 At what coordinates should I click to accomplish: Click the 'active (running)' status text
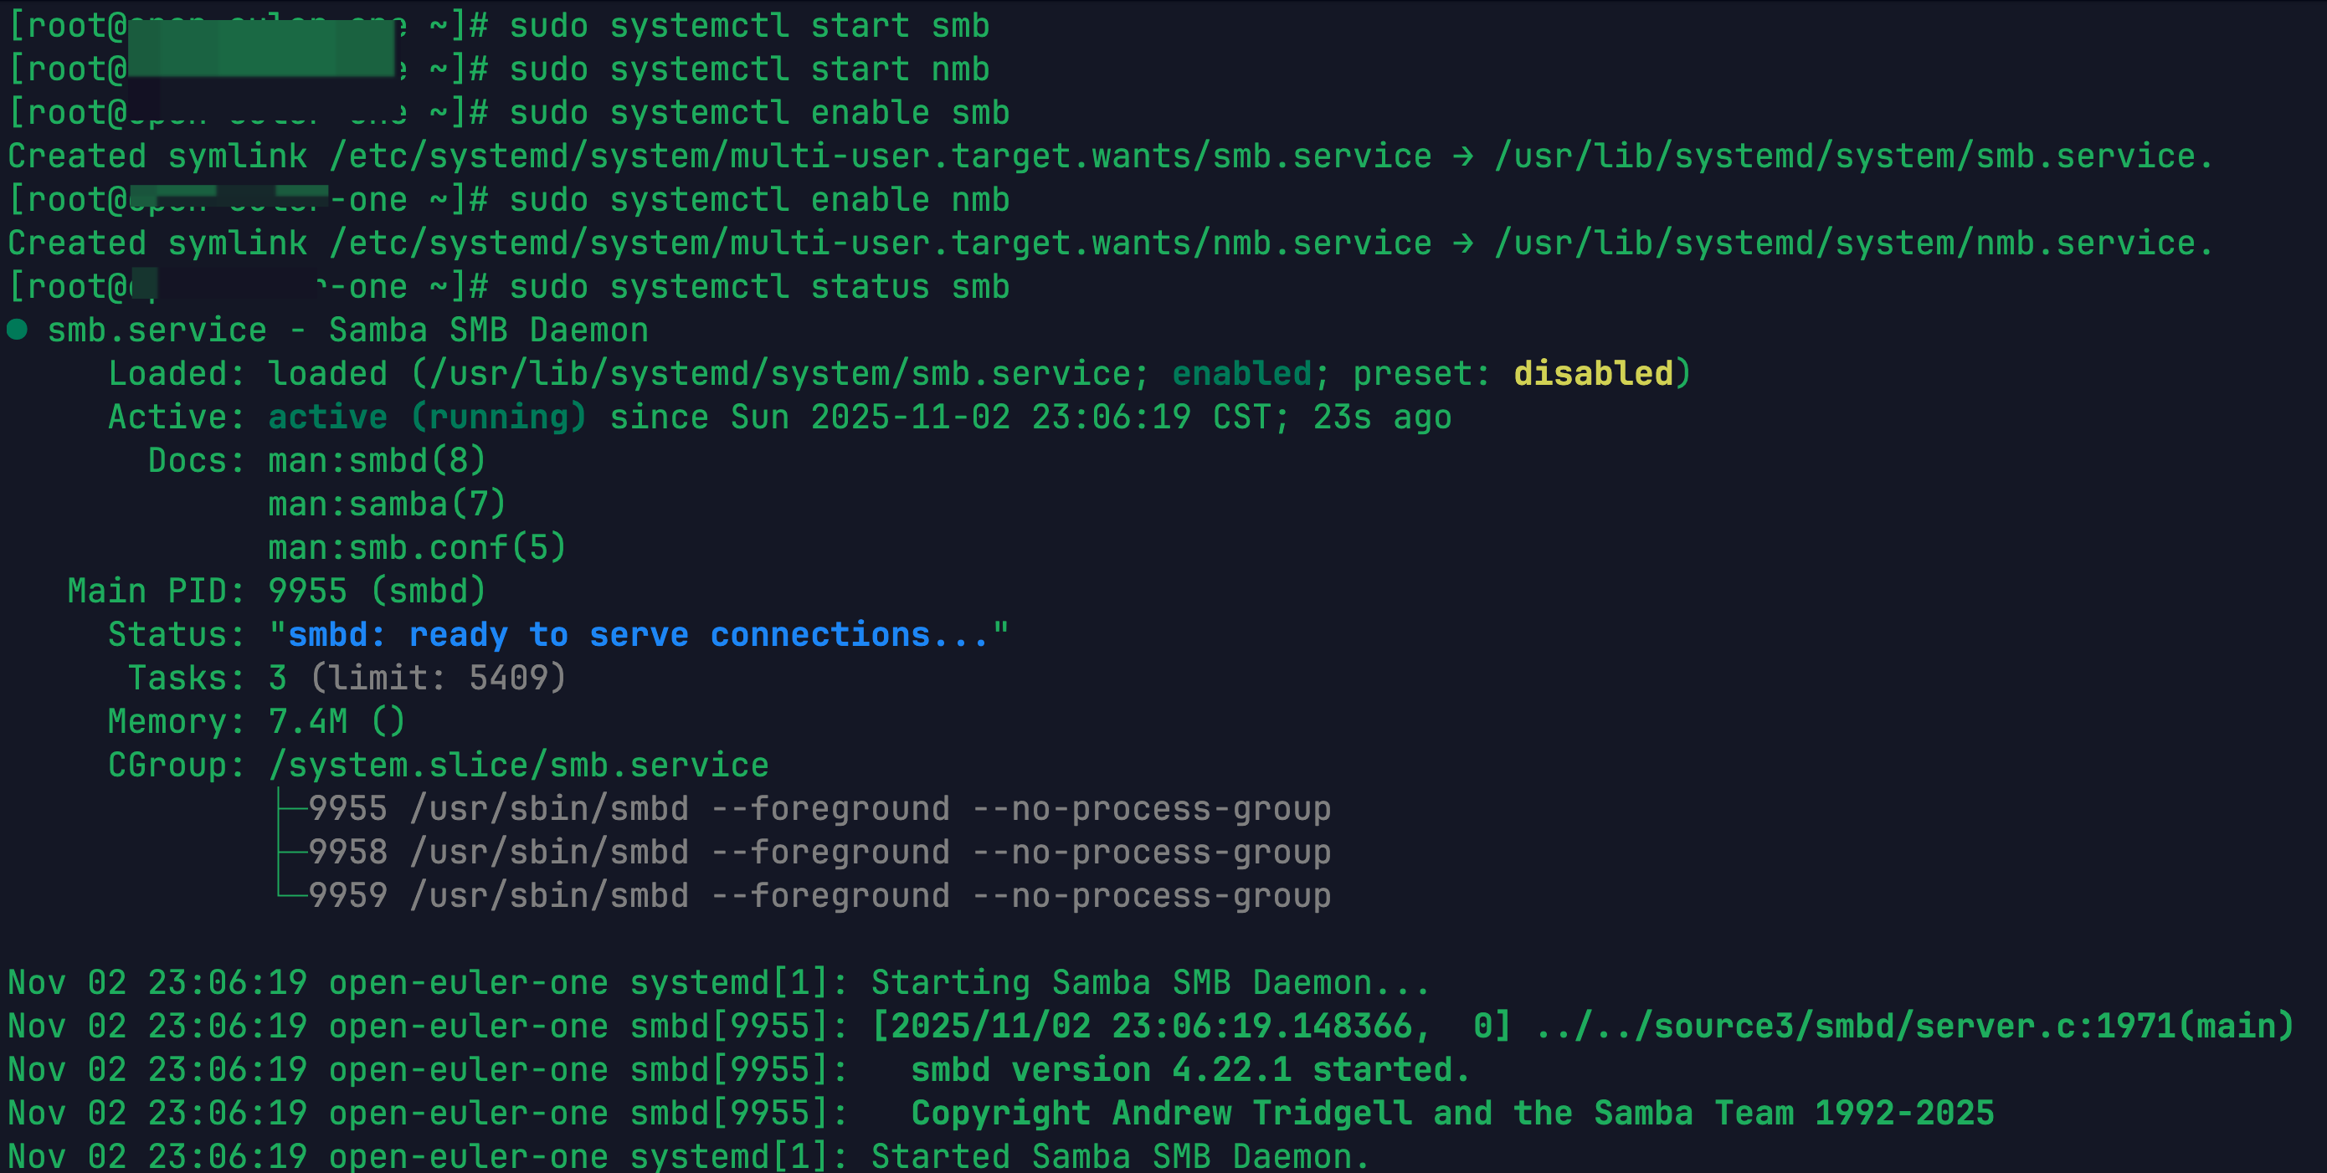coord(427,417)
